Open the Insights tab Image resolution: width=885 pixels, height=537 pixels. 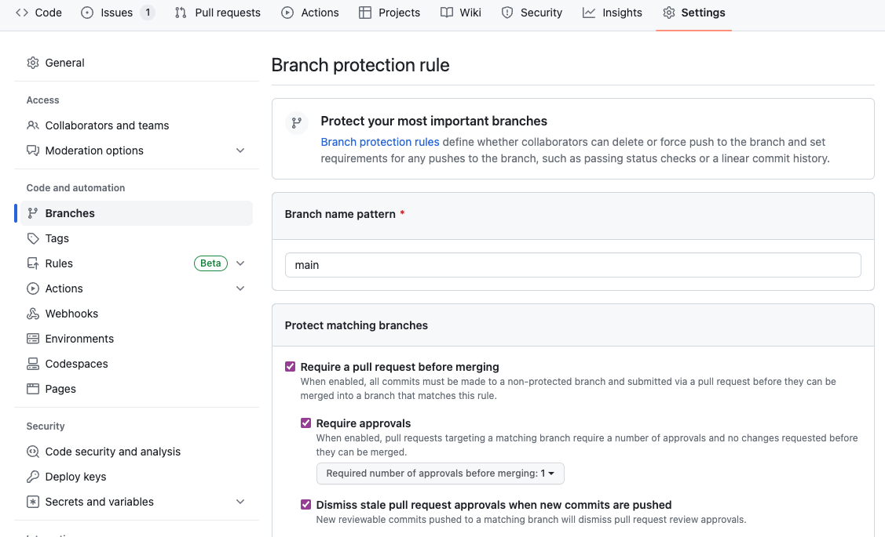[613, 13]
